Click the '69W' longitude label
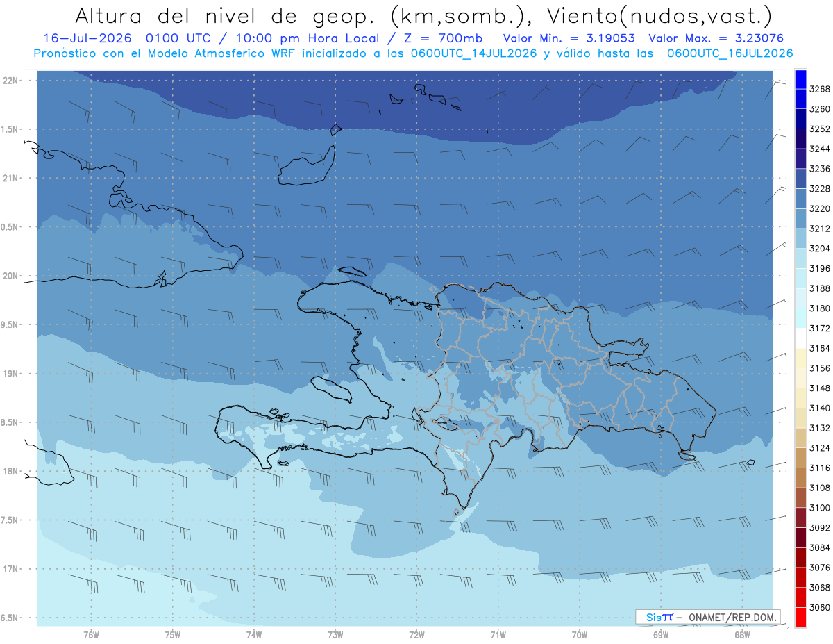 [x=661, y=634]
